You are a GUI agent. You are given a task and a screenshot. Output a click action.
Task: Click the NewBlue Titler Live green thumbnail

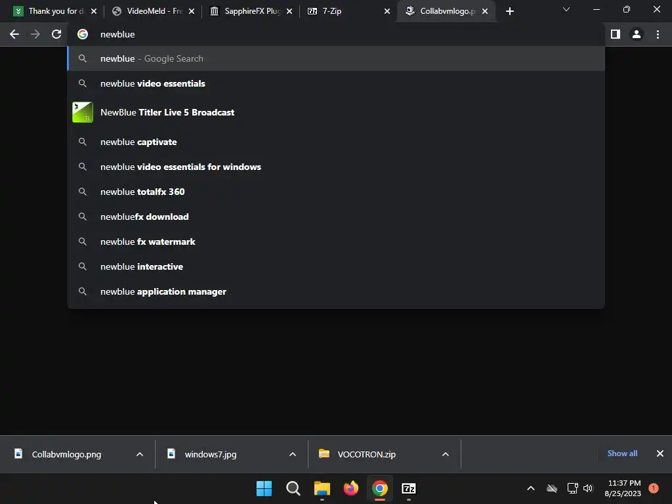pos(83,112)
